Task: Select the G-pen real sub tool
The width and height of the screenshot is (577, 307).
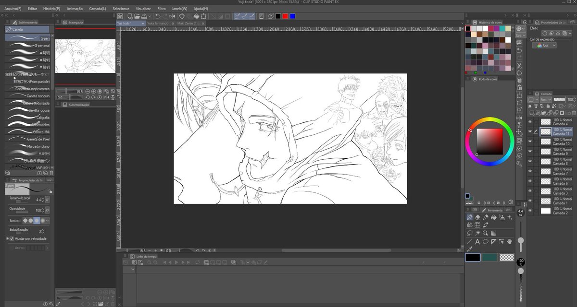Action: click(x=28, y=46)
